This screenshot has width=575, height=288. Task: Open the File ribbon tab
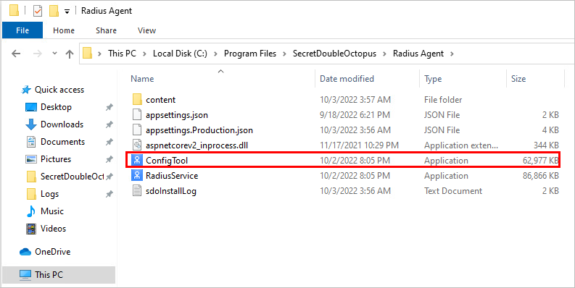pos(22,30)
